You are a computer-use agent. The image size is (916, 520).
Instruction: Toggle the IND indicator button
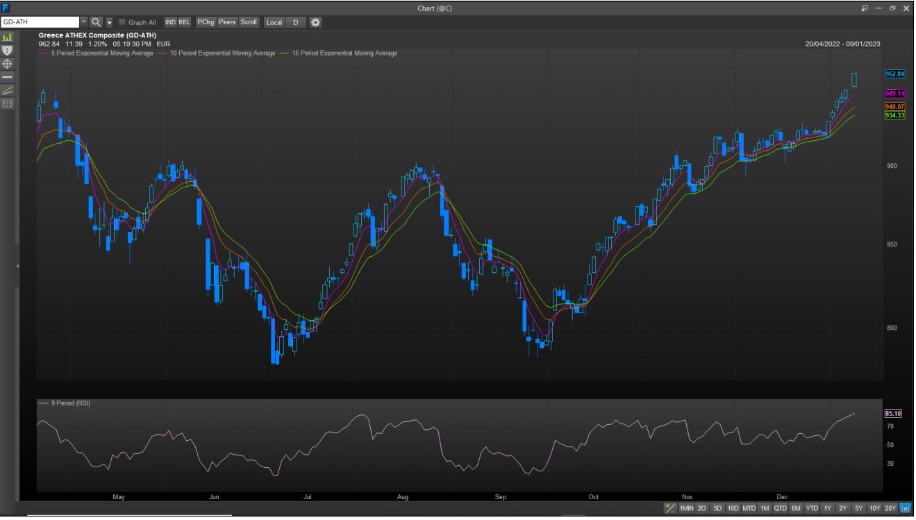[x=170, y=22]
